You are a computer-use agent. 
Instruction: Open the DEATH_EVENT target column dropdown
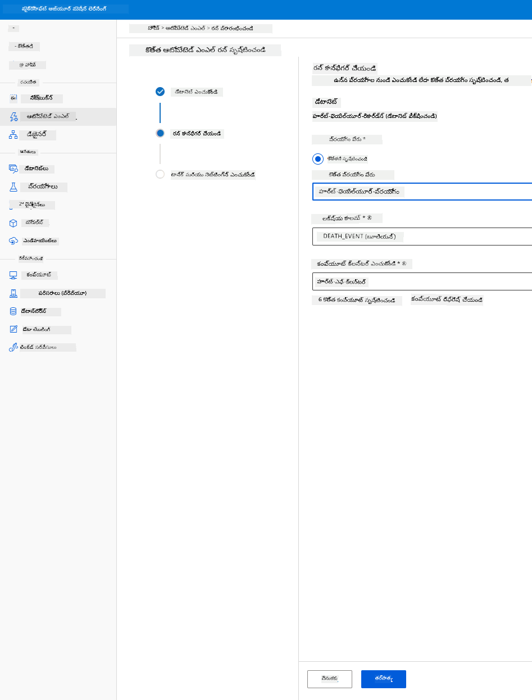tap(422, 237)
